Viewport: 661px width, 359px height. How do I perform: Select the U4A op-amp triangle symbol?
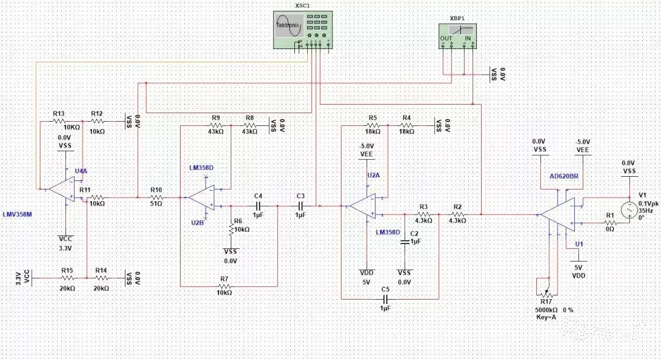tap(62, 189)
